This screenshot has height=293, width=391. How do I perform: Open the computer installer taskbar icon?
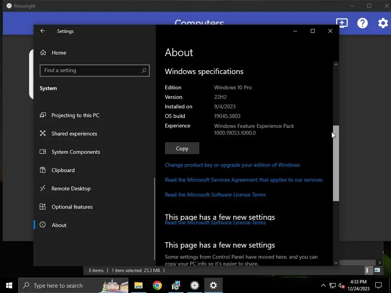coord(176,285)
